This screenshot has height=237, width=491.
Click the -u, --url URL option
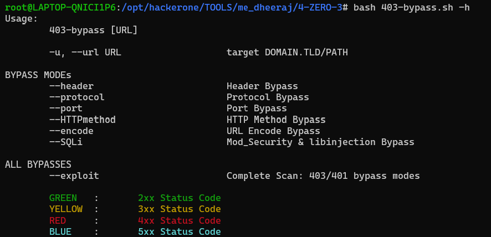[85, 52]
